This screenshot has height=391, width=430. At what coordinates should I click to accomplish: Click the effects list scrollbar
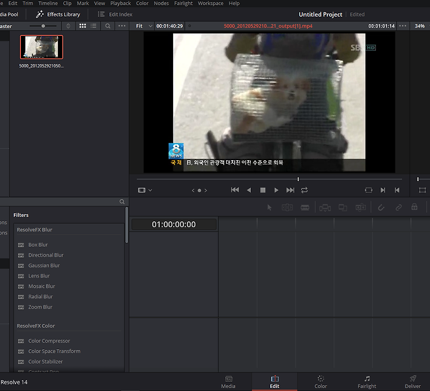[127, 225]
